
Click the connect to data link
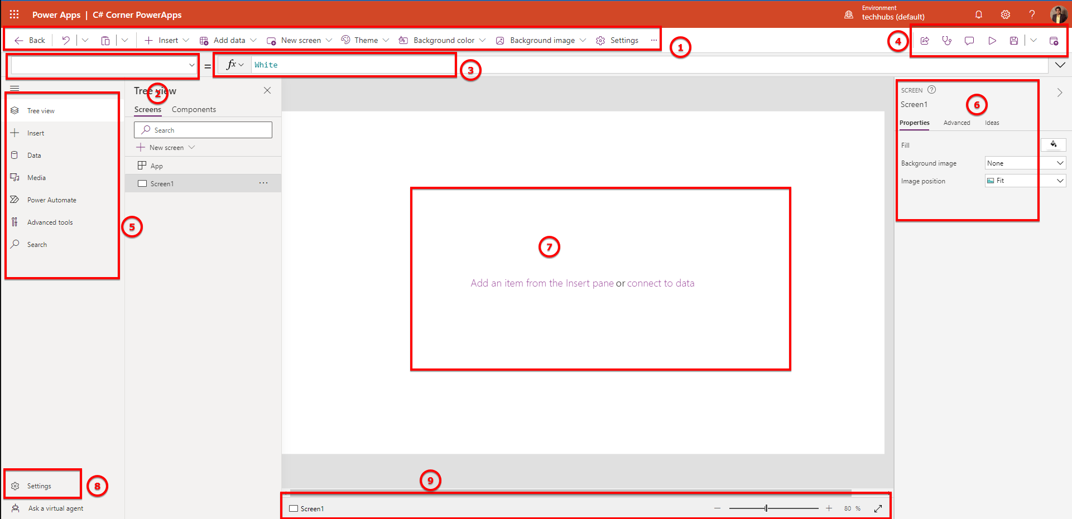(661, 283)
